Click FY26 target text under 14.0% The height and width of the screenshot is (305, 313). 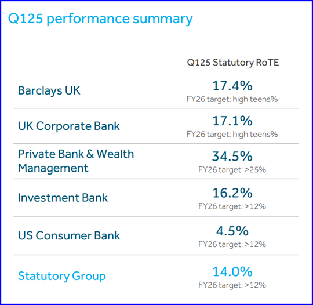click(232, 285)
